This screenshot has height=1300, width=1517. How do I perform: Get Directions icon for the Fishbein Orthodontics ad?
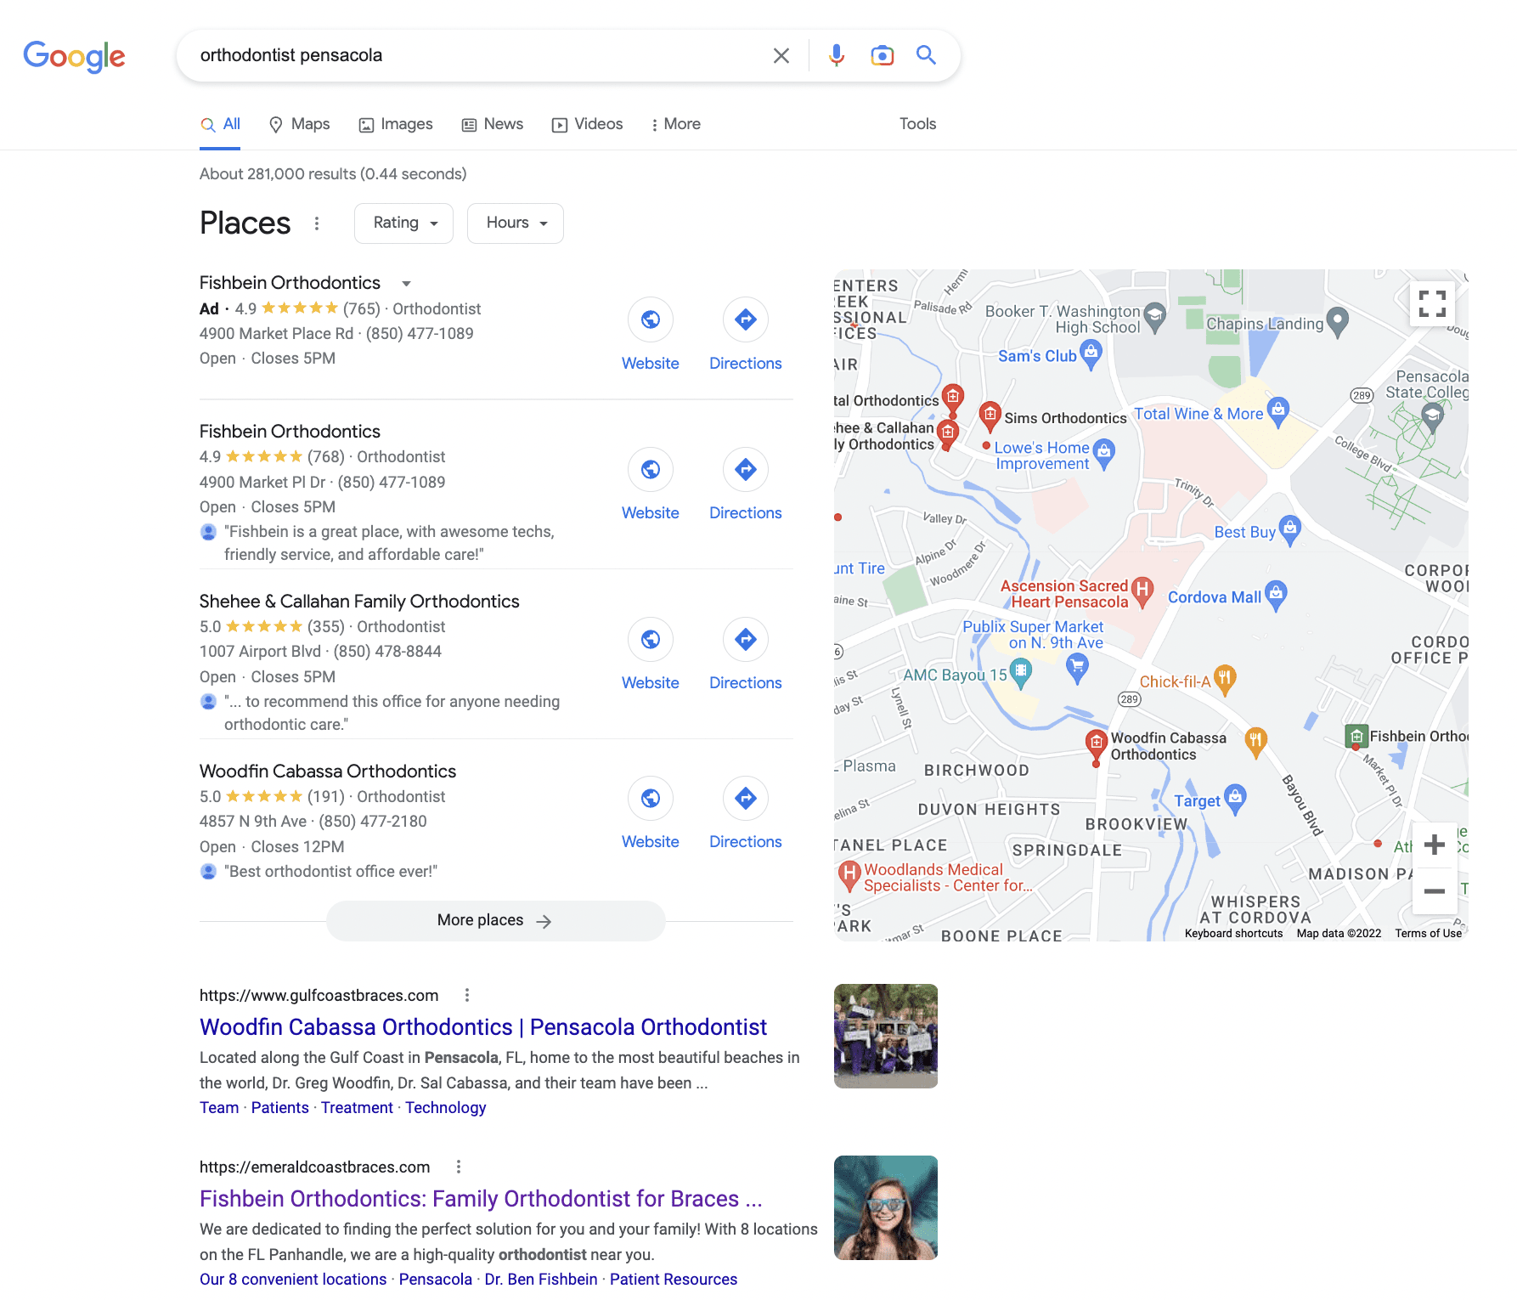(746, 319)
